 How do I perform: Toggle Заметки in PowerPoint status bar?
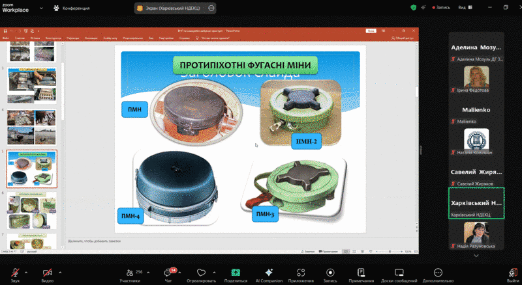tap(308, 251)
